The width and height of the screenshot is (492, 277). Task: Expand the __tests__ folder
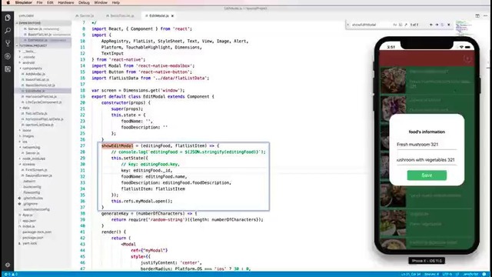point(30,52)
